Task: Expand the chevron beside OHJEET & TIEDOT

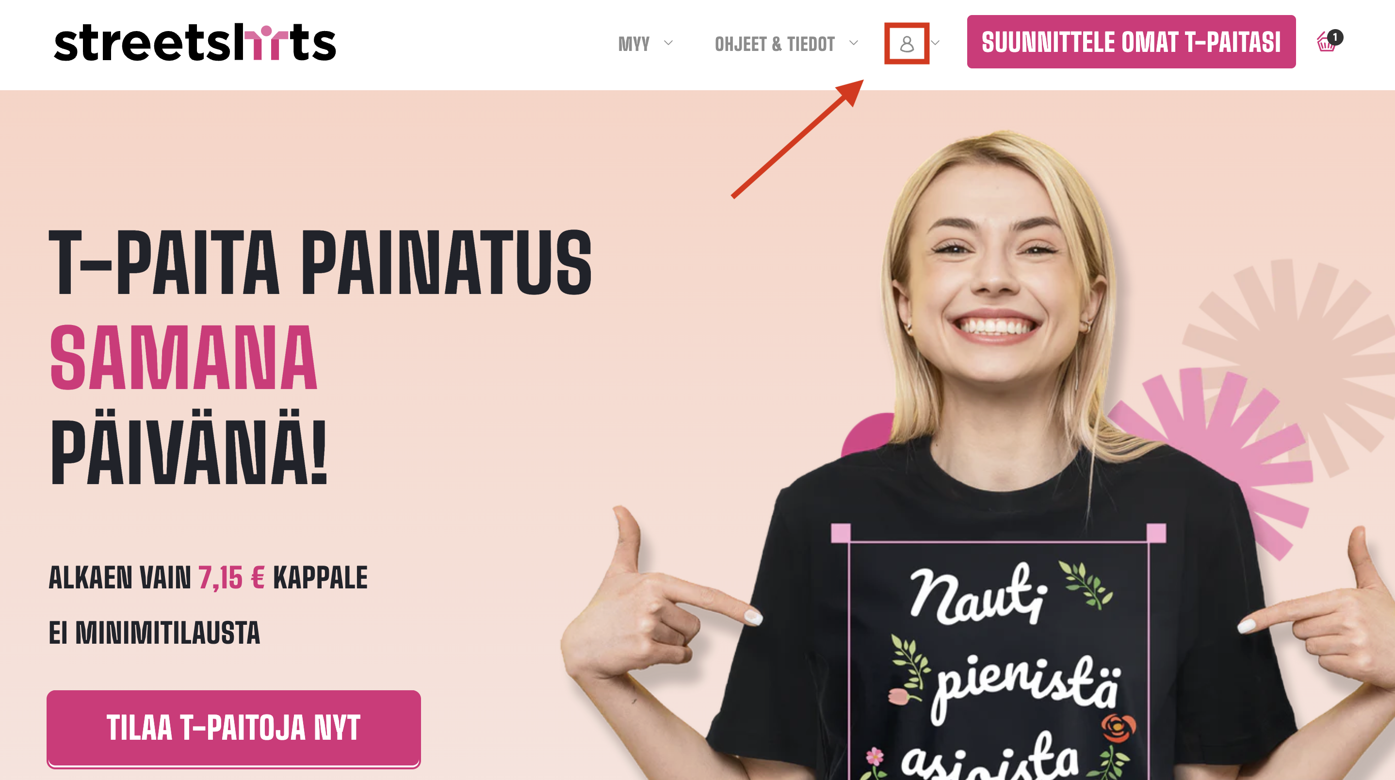Action: [854, 43]
